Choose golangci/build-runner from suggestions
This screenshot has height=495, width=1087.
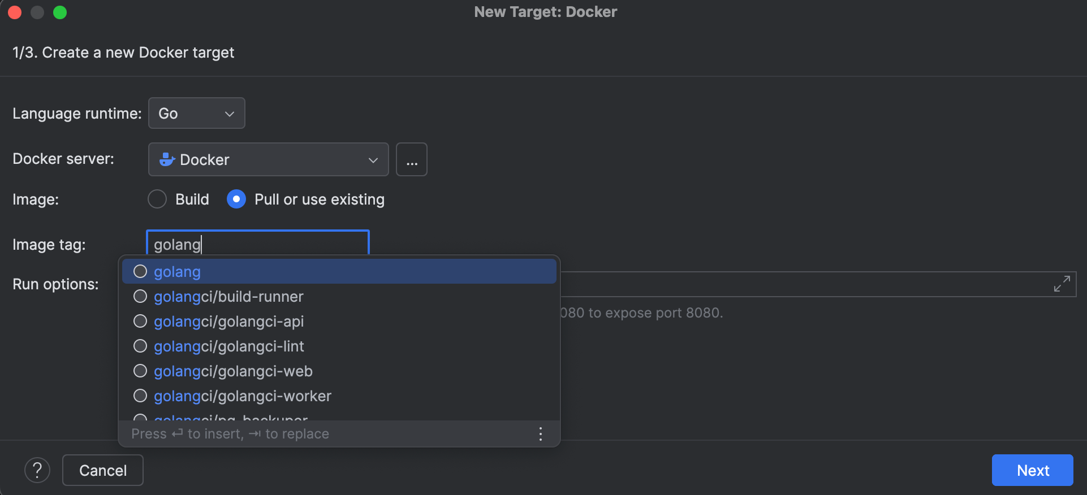pyautogui.click(x=228, y=297)
